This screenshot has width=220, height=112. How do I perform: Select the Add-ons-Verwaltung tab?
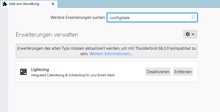click(x=29, y=4)
